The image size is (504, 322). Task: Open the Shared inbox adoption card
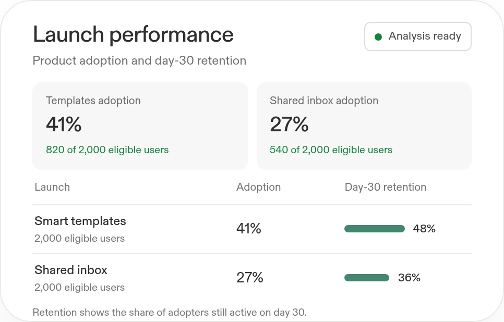click(364, 126)
